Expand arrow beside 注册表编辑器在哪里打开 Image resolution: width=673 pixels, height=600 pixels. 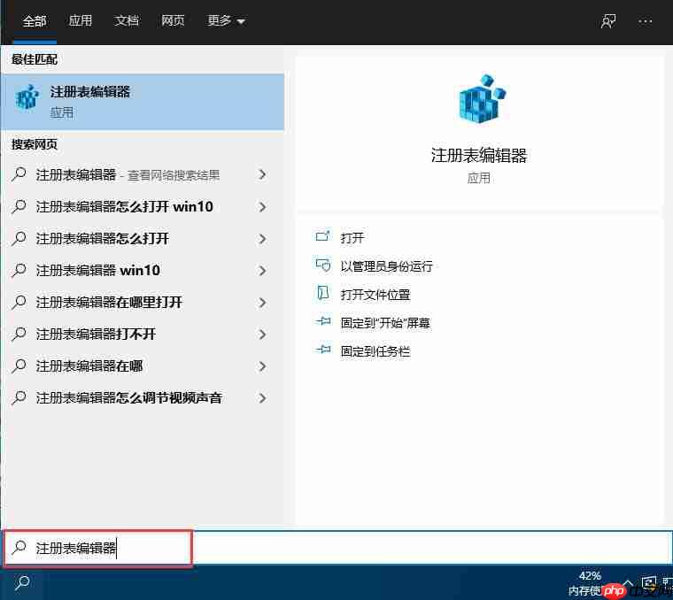pyautogui.click(x=263, y=303)
